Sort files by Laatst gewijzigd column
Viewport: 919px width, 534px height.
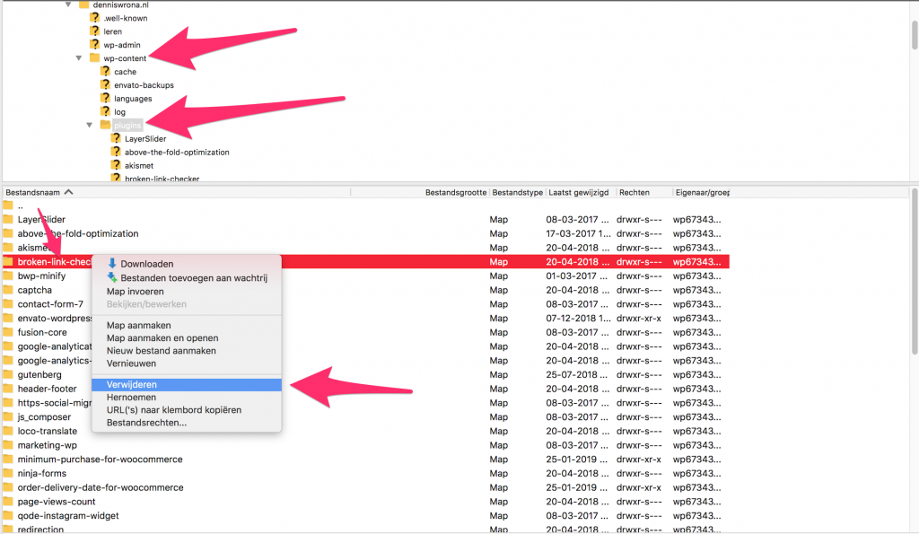point(577,192)
